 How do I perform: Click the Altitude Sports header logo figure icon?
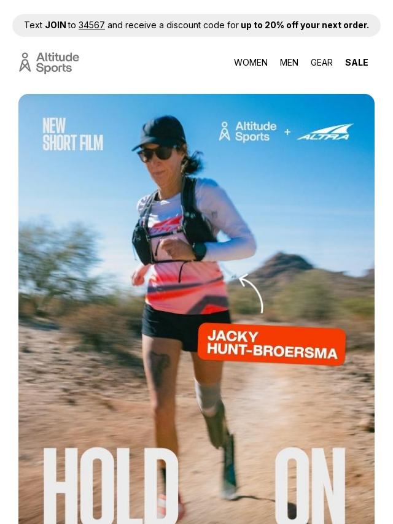click(25, 62)
